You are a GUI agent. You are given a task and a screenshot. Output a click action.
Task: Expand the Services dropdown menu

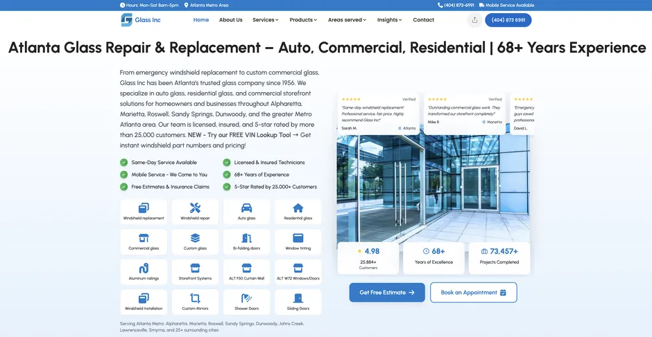pyautogui.click(x=266, y=20)
